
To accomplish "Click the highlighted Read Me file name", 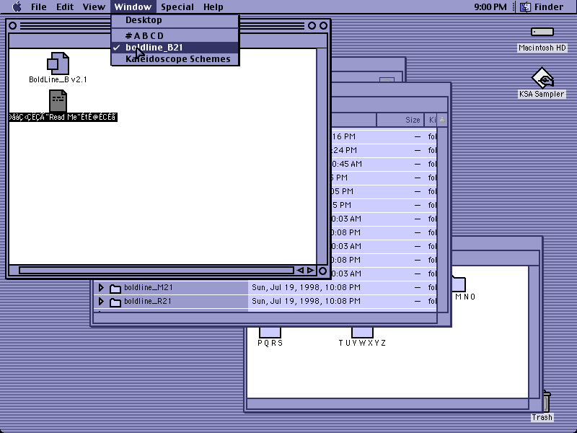I will pyautogui.click(x=63, y=117).
